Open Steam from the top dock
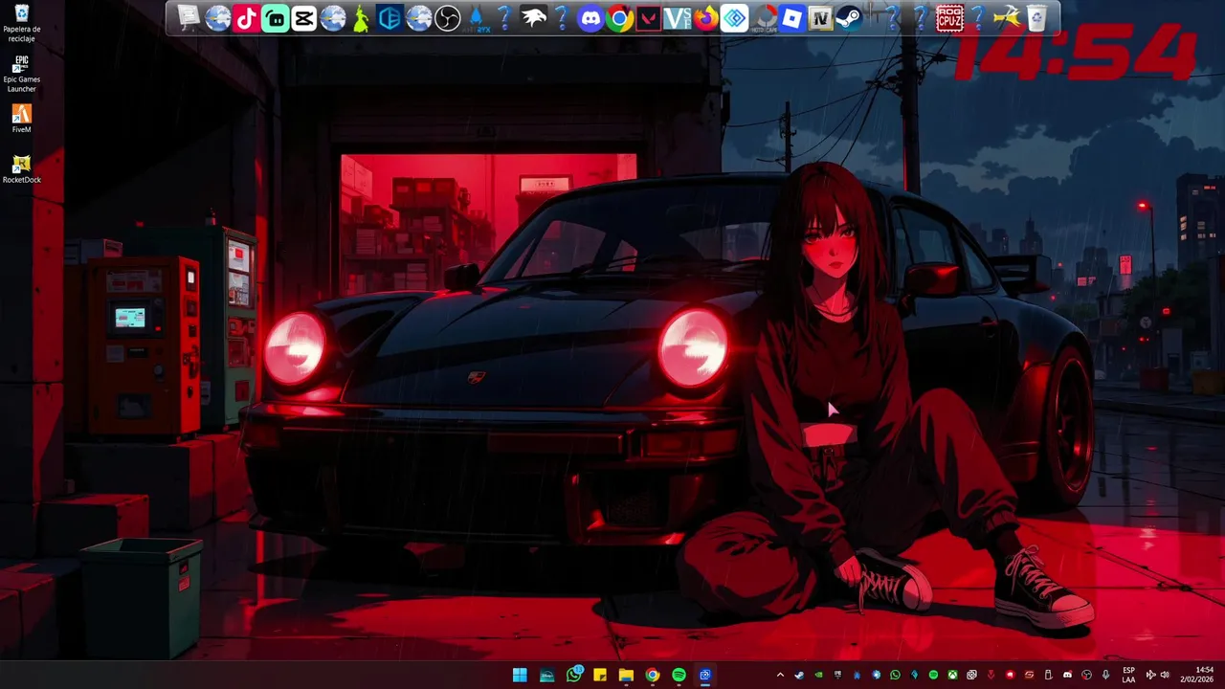1225x689 pixels. [849, 18]
